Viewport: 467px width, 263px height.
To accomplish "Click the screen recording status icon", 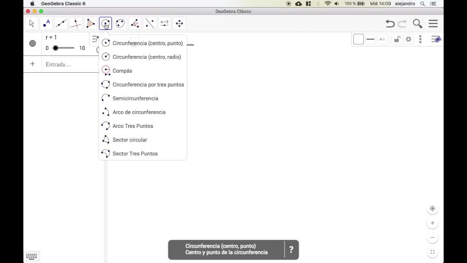I will tap(289, 4).
